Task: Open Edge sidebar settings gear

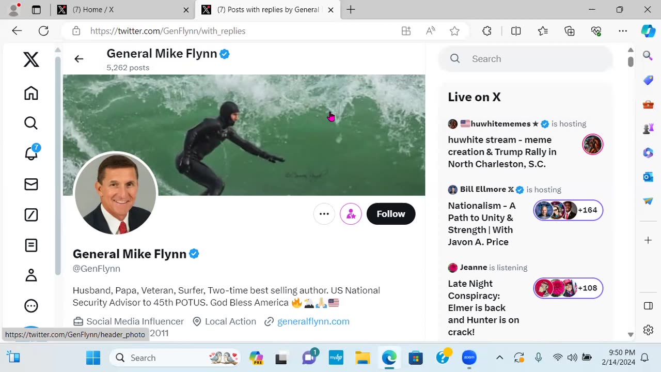Action: point(648,330)
